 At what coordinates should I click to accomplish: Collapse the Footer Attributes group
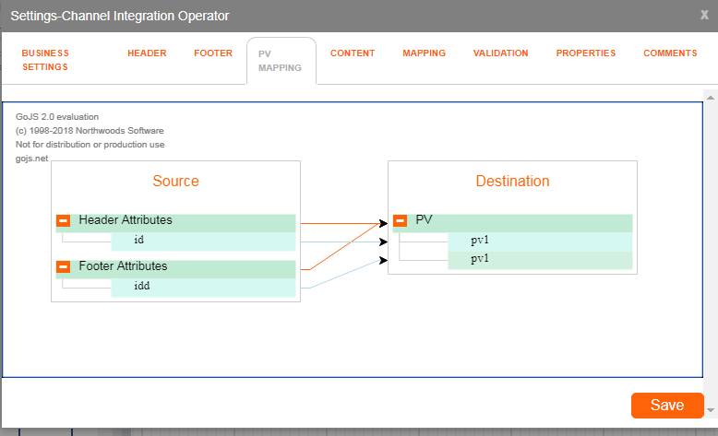coord(64,267)
